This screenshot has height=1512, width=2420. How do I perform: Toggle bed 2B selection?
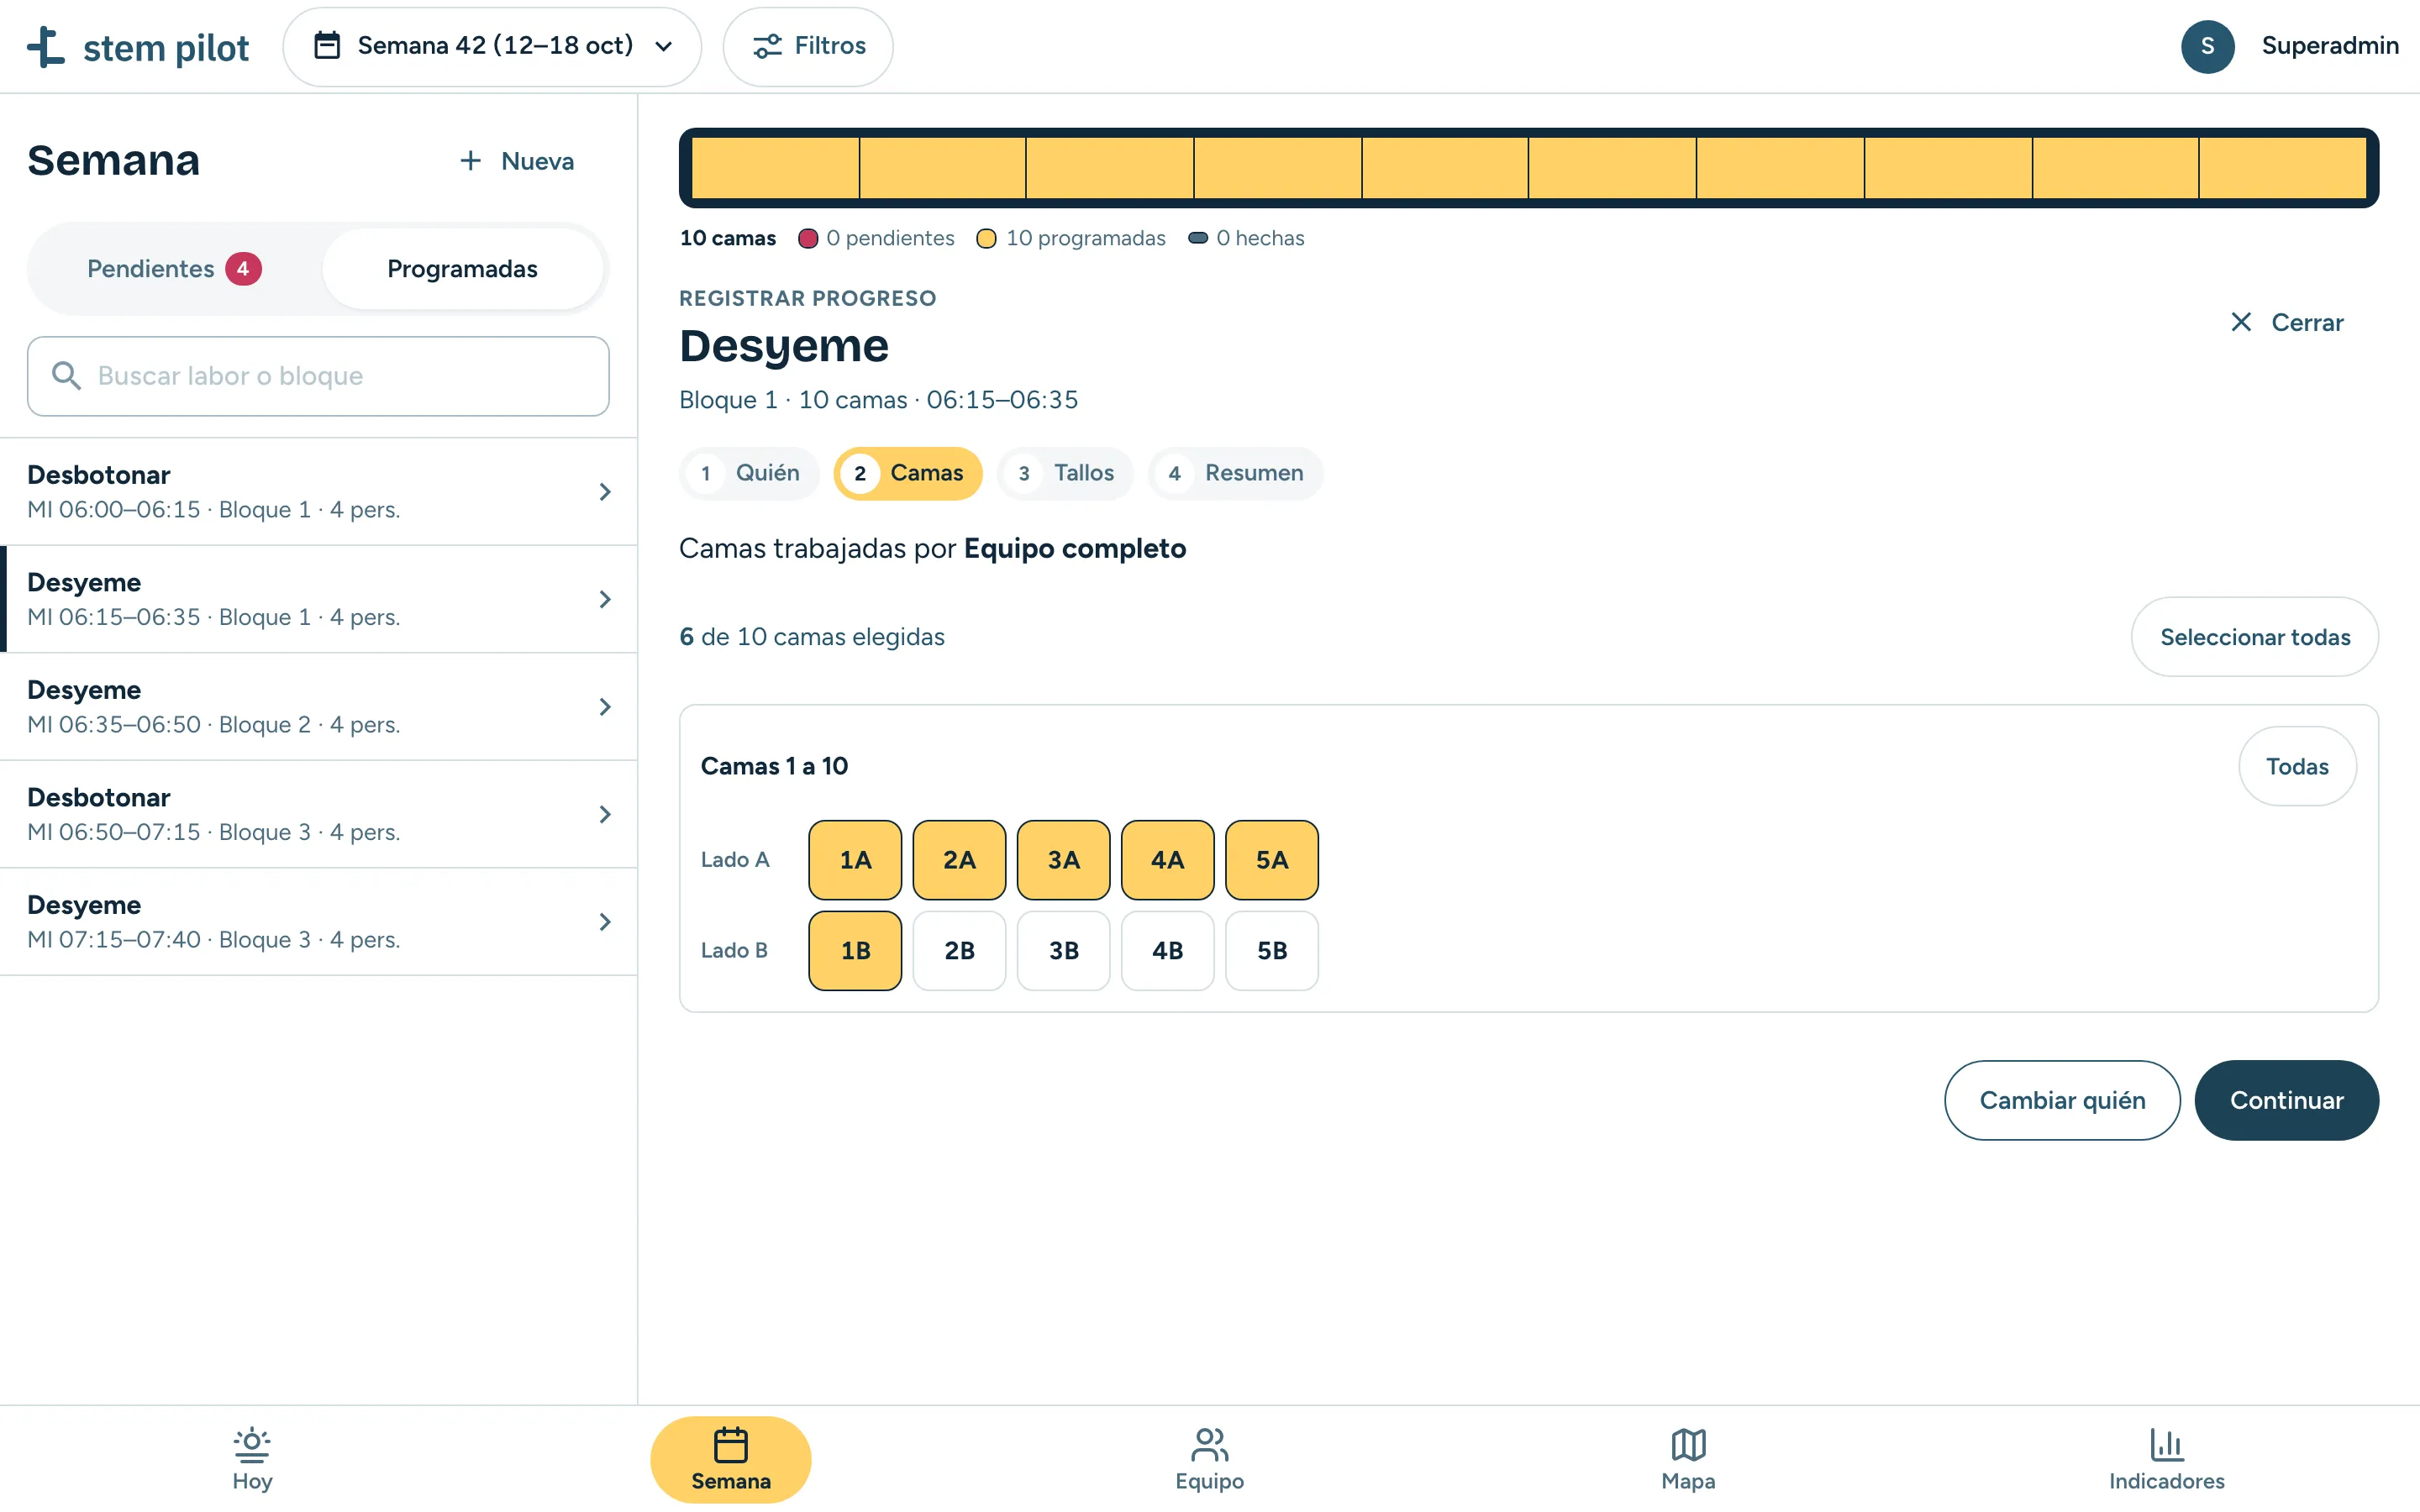(x=959, y=950)
